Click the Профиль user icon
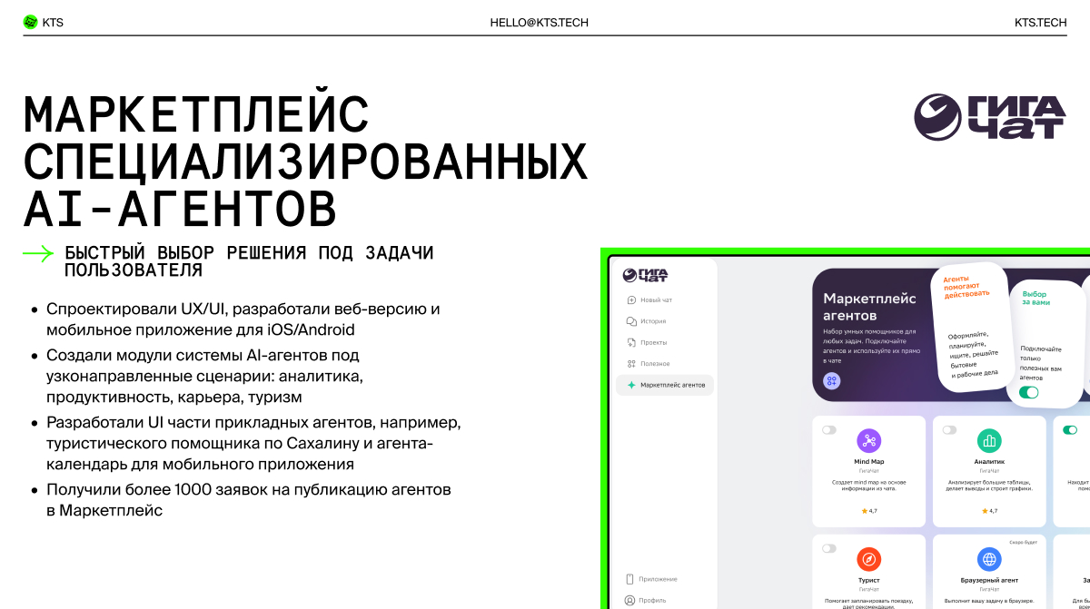1090x609 pixels. [x=630, y=600]
